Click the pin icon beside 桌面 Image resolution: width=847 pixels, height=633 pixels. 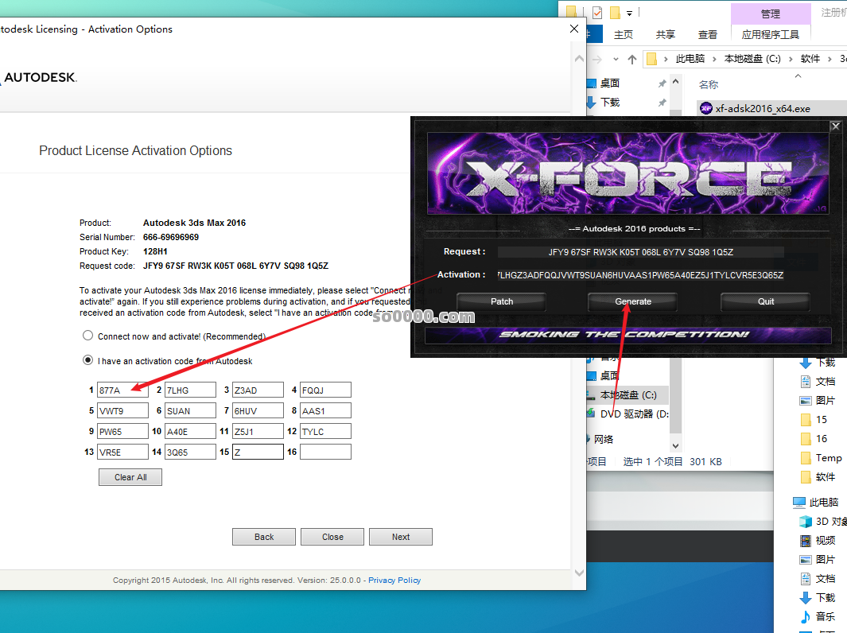[x=662, y=83]
